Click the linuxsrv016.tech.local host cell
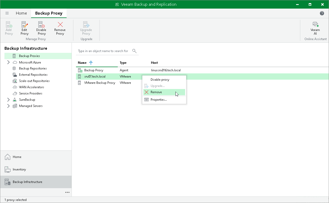The height and width of the screenshot is (203, 329). [166, 70]
